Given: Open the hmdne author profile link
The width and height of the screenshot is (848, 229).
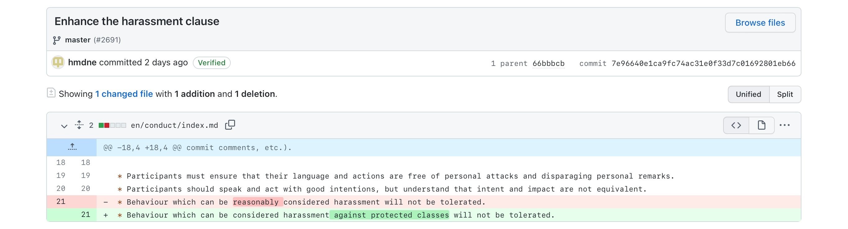Looking at the screenshot, I should point(82,62).
